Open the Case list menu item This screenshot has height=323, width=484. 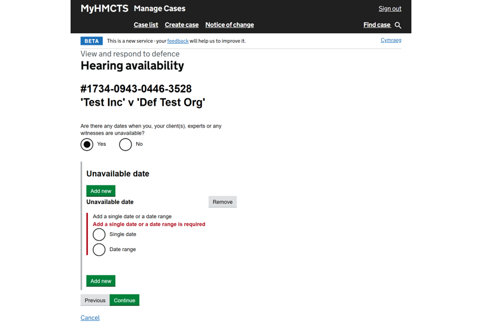[x=146, y=25]
